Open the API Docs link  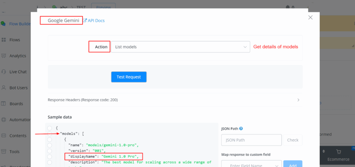tap(94, 21)
